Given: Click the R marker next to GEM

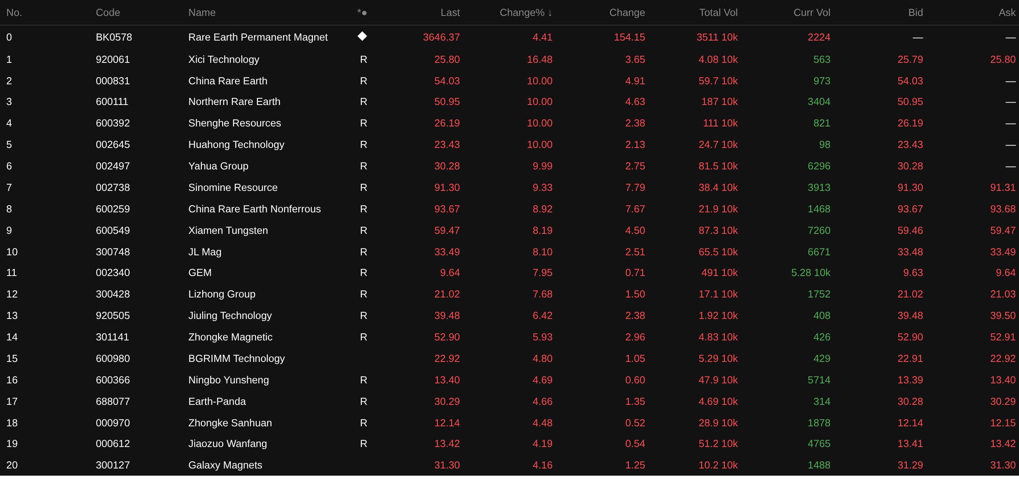Looking at the screenshot, I should click(363, 273).
